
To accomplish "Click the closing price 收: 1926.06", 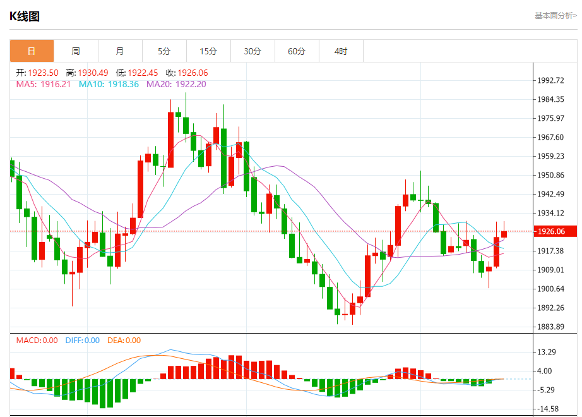I will click(x=187, y=73).
